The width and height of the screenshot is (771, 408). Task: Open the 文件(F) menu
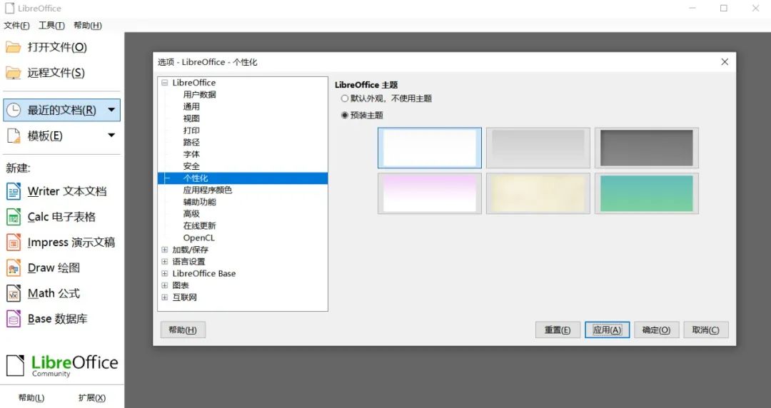(16, 26)
